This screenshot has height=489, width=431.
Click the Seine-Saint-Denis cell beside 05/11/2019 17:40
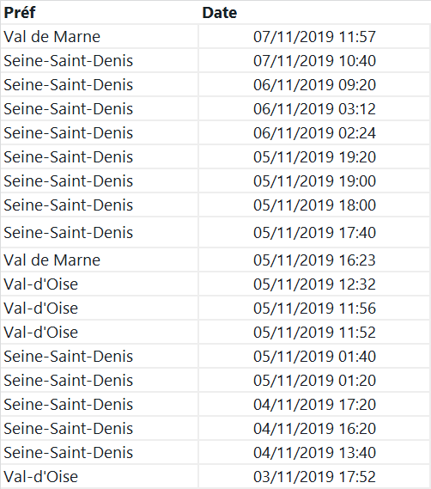[x=100, y=232]
